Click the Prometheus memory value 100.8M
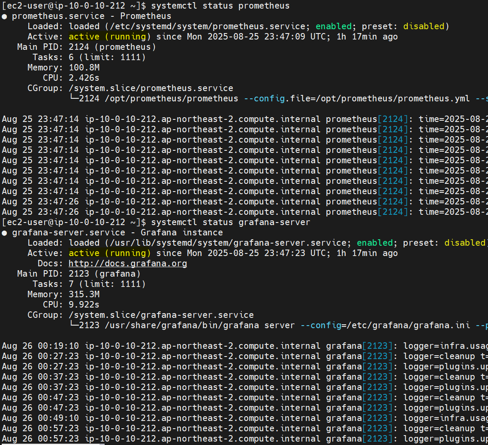The image size is (488, 445). pos(84,68)
